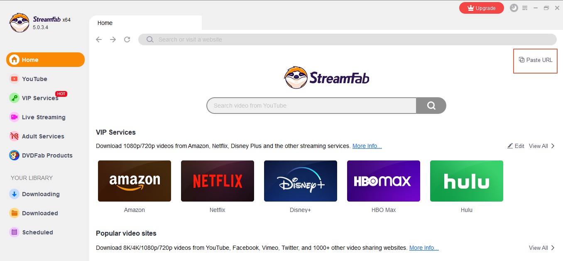Open the HBO Max service tile
Image resolution: width=563 pixels, height=261 pixels.
pyautogui.click(x=384, y=181)
